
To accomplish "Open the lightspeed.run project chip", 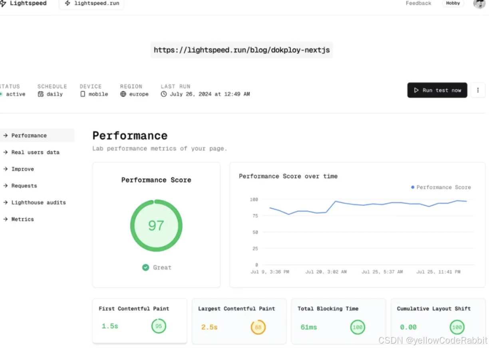I will click(x=91, y=4).
